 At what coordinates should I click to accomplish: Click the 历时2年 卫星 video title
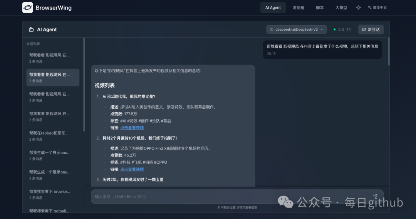pos(133,179)
